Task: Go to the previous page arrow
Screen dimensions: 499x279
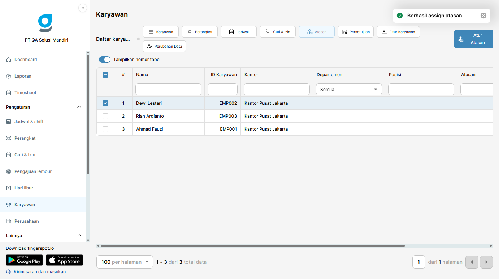Action: 472,262
